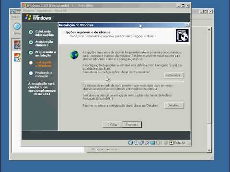Click the Voltar button in the setup wizard
230x172 pixels.
tap(112, 125)
